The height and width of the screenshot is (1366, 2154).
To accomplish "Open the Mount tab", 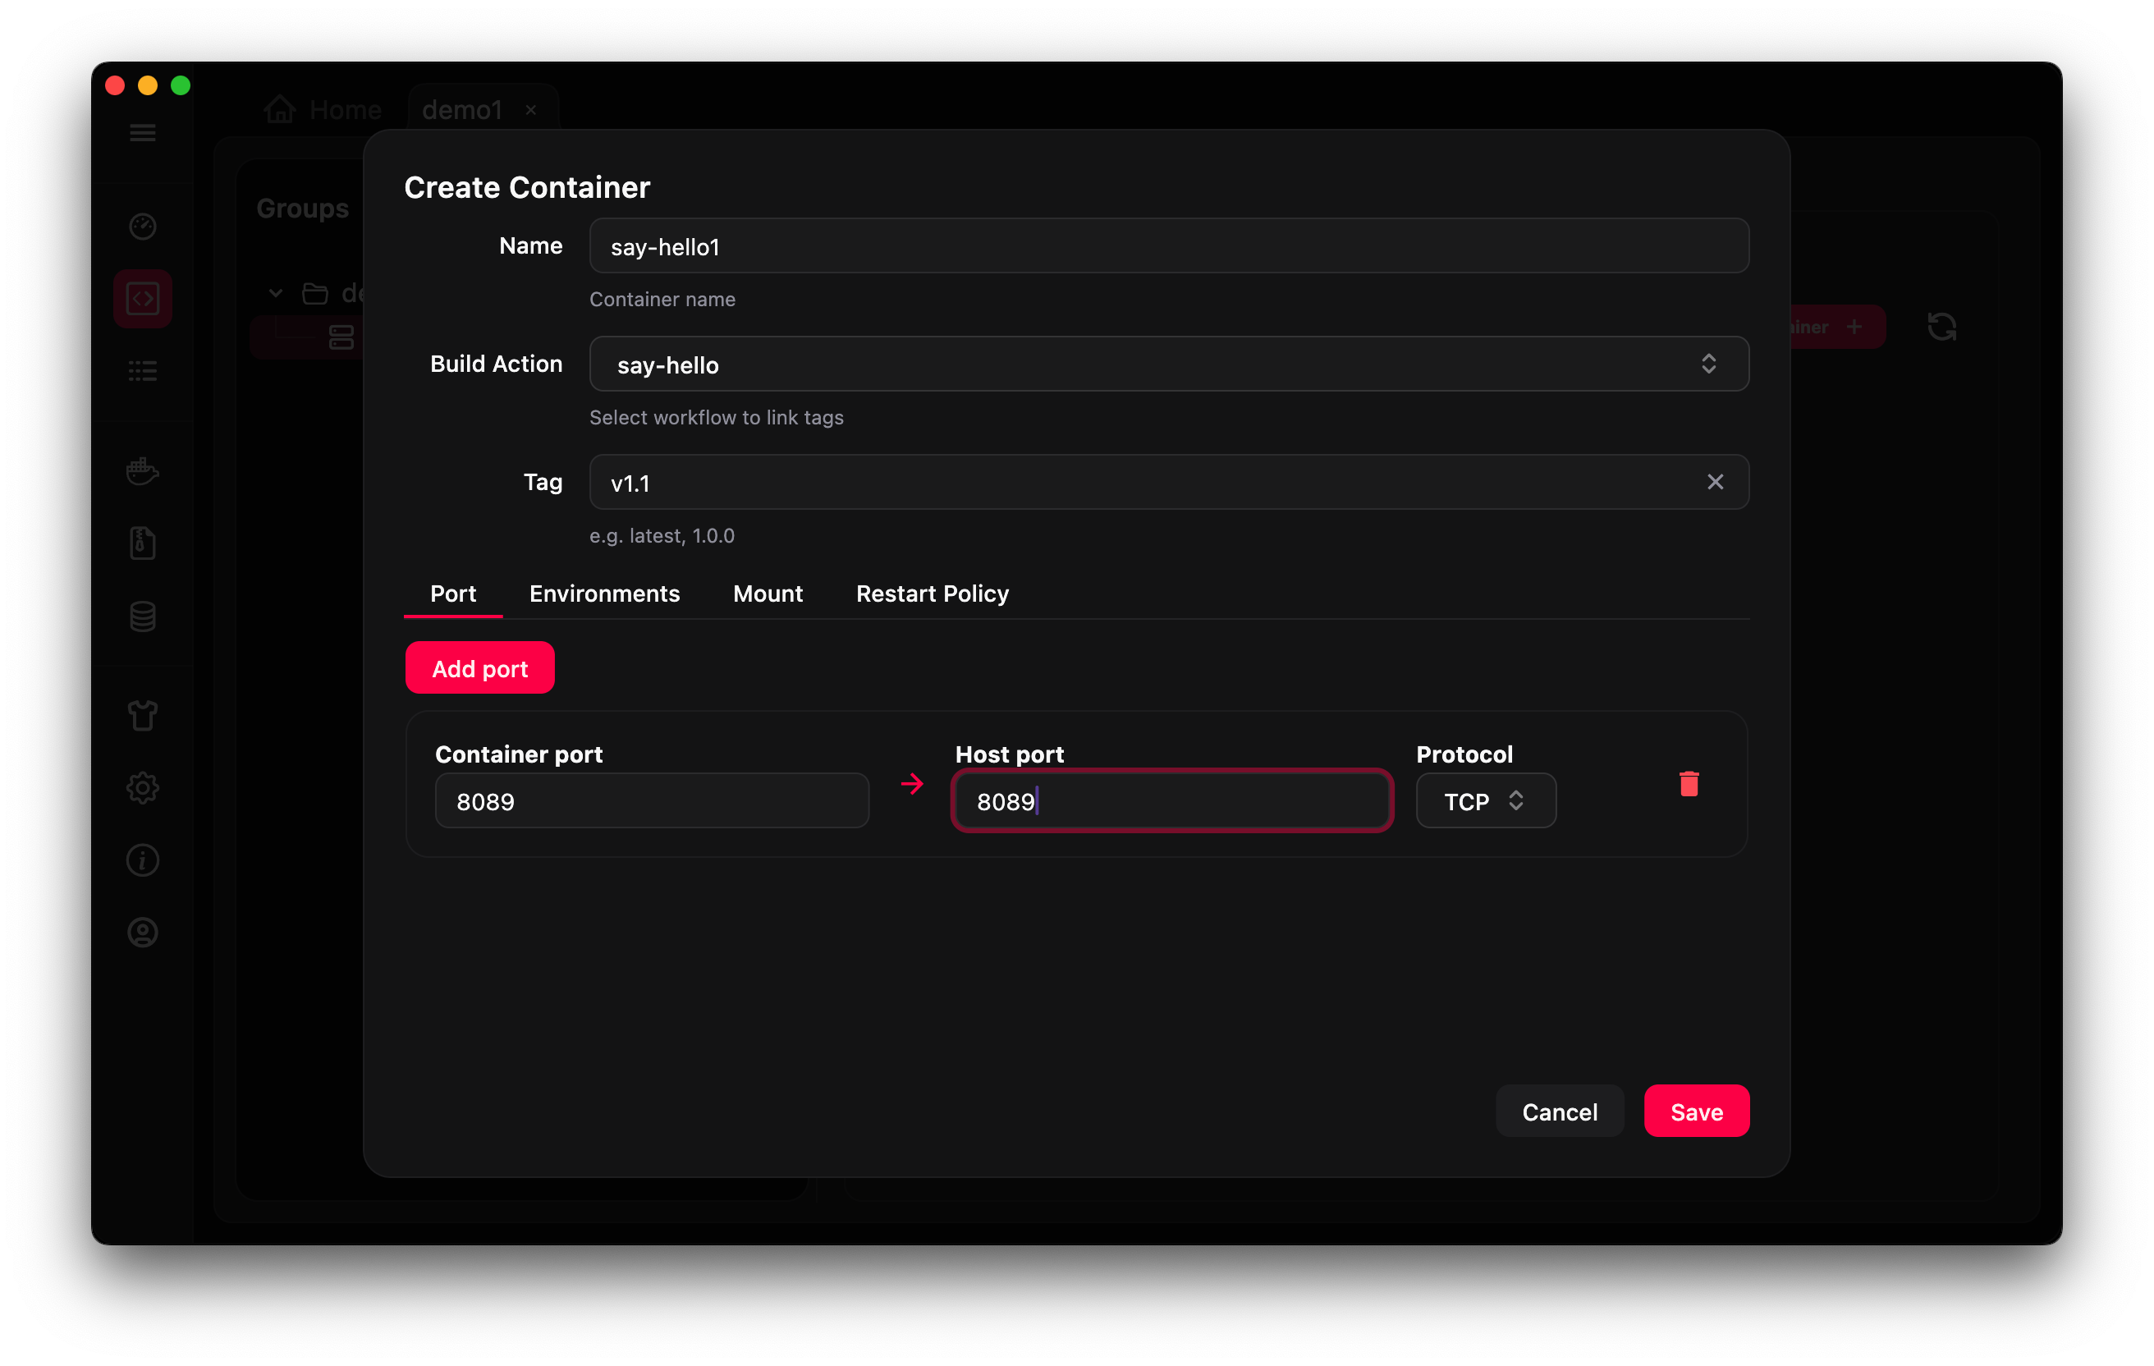I will (x=768, y=593).
